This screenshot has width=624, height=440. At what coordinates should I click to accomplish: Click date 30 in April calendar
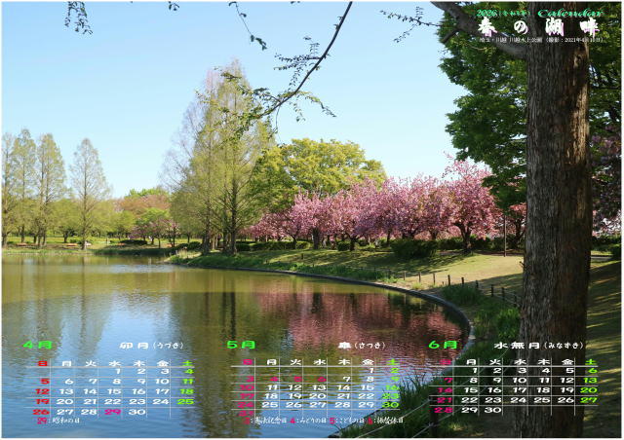137,412
